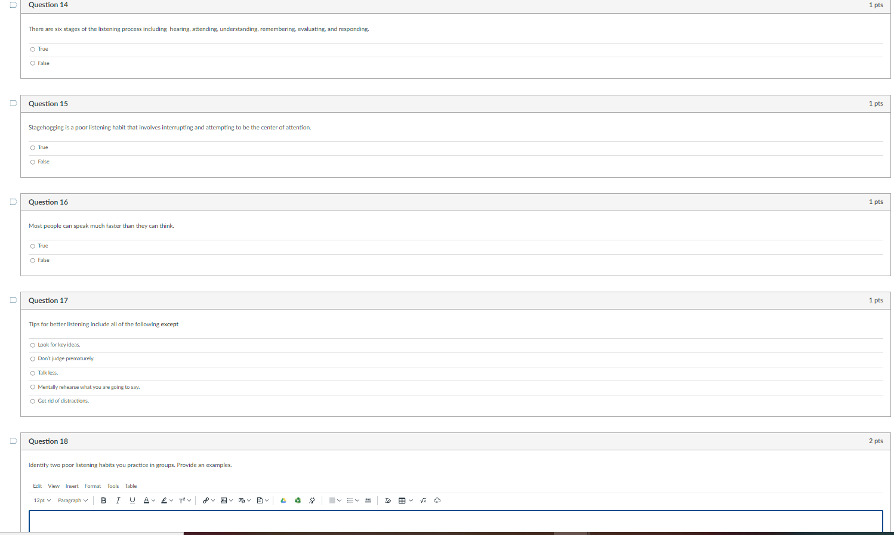Click the text alignment icon
Image resolution: width=894 pixels, height=535 pixels.
332,500
